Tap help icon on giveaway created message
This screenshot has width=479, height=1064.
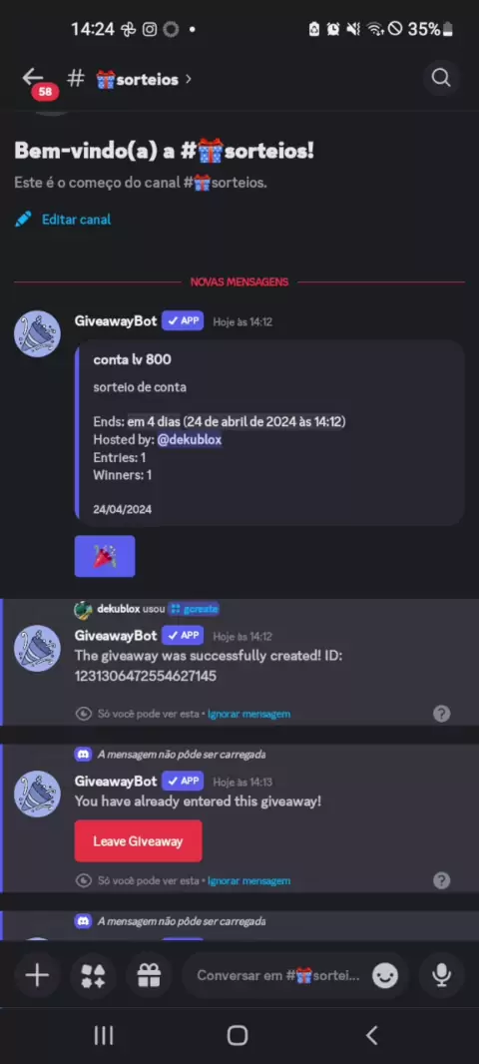point(442,714)
